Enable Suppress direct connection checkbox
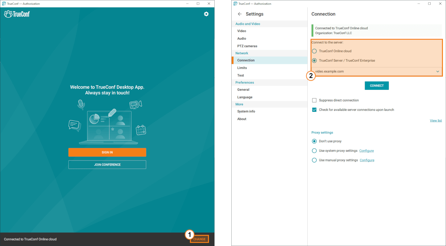446x246 pixels. click(x=314, y=100)
